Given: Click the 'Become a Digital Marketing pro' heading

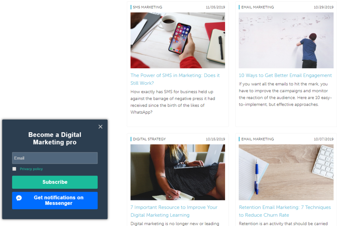Looking at the screenshot, I should (55, 138).
